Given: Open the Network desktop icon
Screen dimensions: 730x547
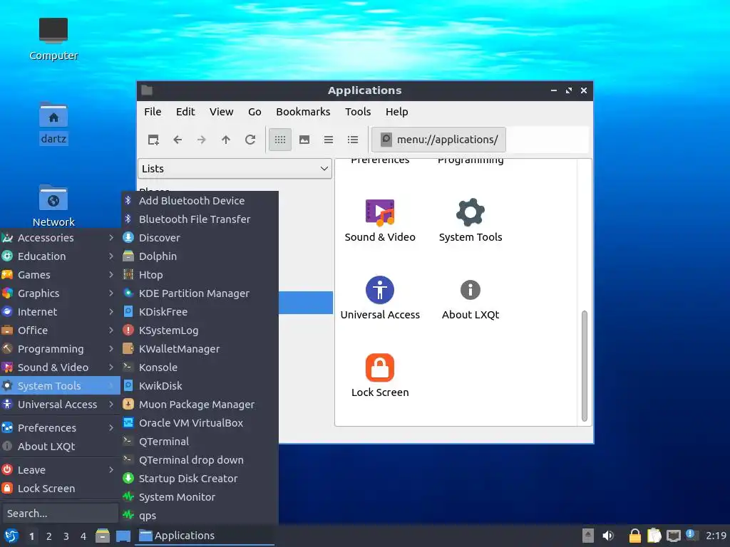Looking at the screenshot, I should coord(53,206).
